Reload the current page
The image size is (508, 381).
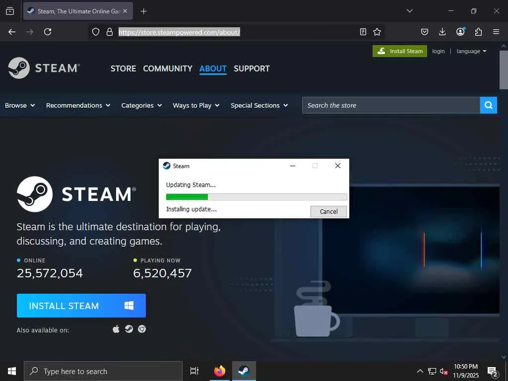[x=48, y=32]
